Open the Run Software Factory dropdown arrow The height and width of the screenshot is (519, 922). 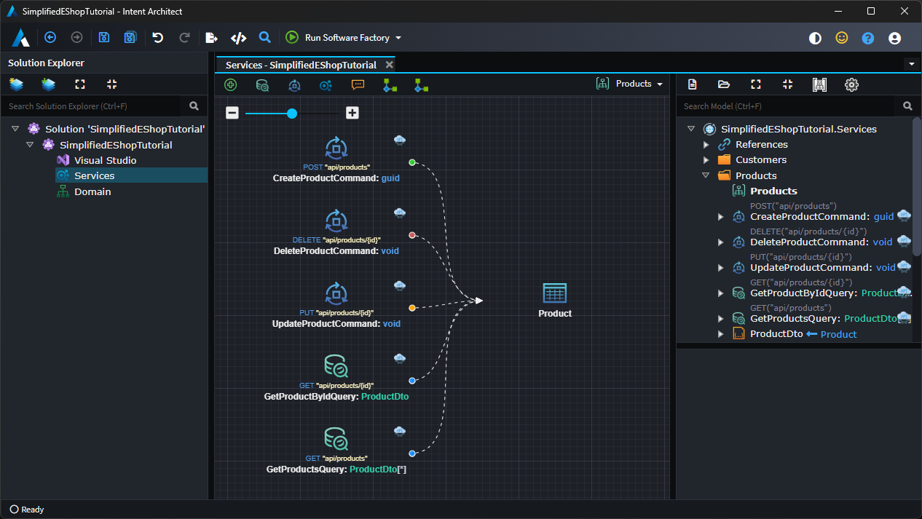tap(398, 38)
